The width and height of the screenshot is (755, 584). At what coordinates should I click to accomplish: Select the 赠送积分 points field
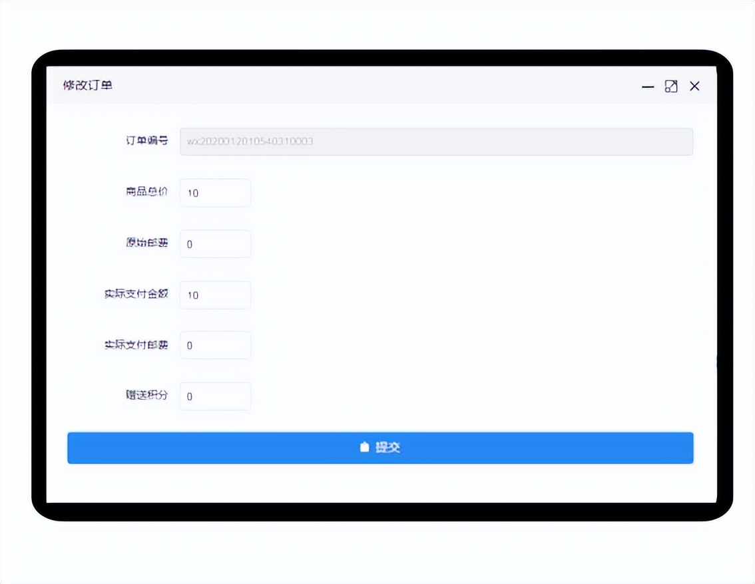click(x=214, y=396)
